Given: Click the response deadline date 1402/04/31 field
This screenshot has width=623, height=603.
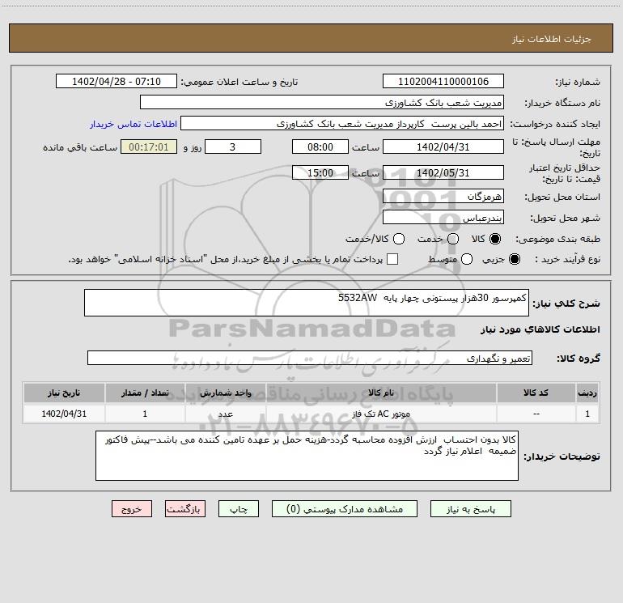Looking at the screenshot, I should click(443, 147).
